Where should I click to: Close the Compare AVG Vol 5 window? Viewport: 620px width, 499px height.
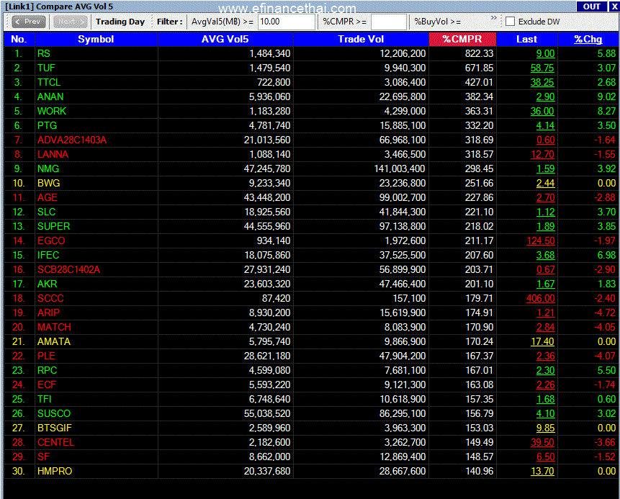point(614,6)
